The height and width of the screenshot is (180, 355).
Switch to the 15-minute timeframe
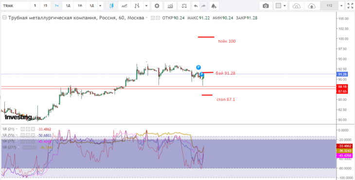pos(45,6)
